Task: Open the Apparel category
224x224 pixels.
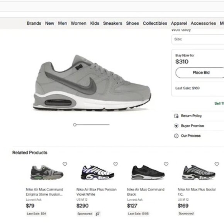Action: [x=179, y=23]
